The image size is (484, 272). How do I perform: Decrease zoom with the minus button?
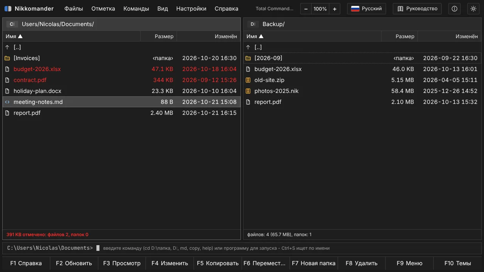tap(306, 9)
